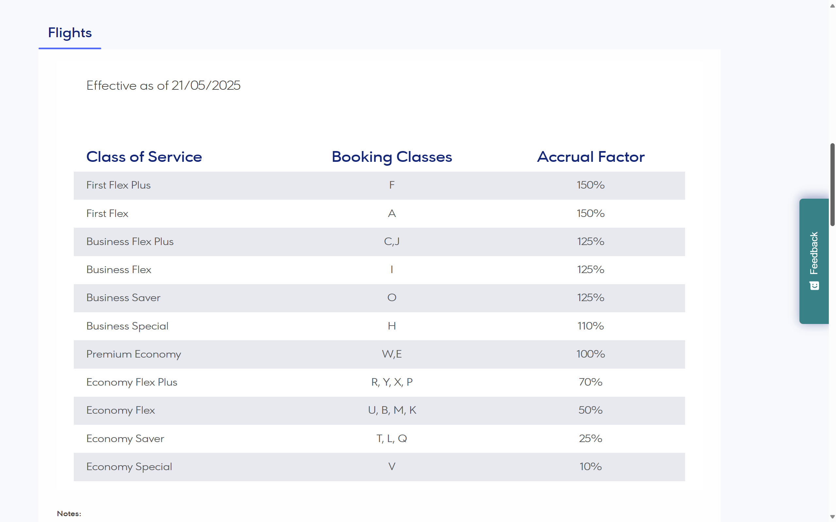Click the scrollbar up arrow
Screen dimensions: 836x522
click(832, 6)
